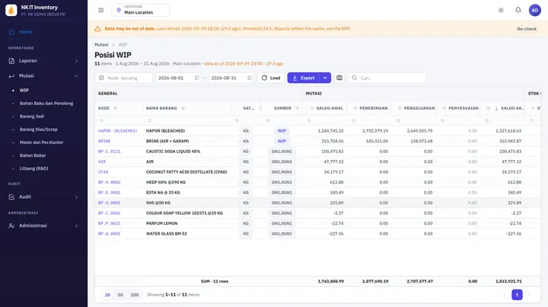Image resolution: width=548 pixels, height=307 pixels.
Task: Open Litbang (R&D) submenu item
Action: (34, 168)
